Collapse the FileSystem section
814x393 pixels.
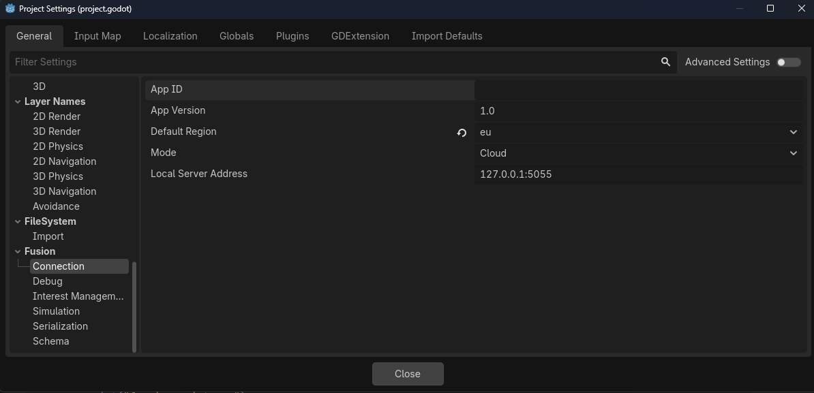(x=18, y=221)
